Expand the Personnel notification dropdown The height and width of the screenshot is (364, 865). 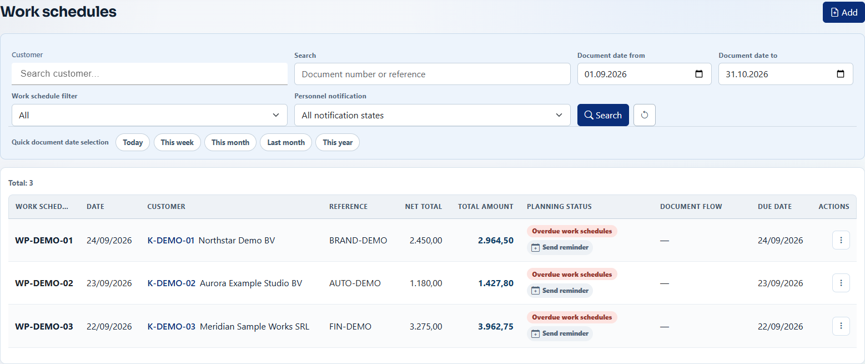pos(432,115)
